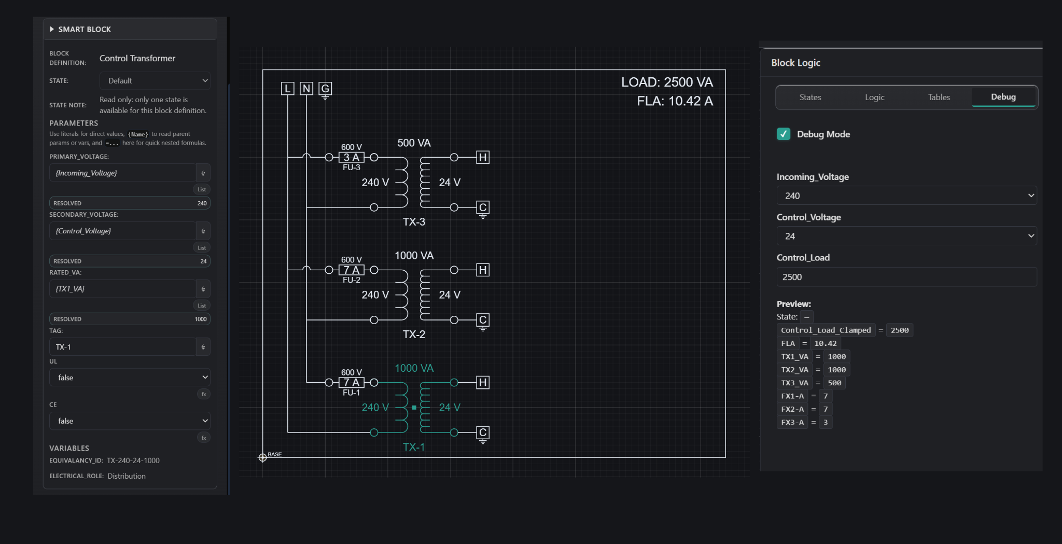Click the L terminal symbol in schematic
Viewport: 1062px width, 544px height.
(x=287, y=89)
